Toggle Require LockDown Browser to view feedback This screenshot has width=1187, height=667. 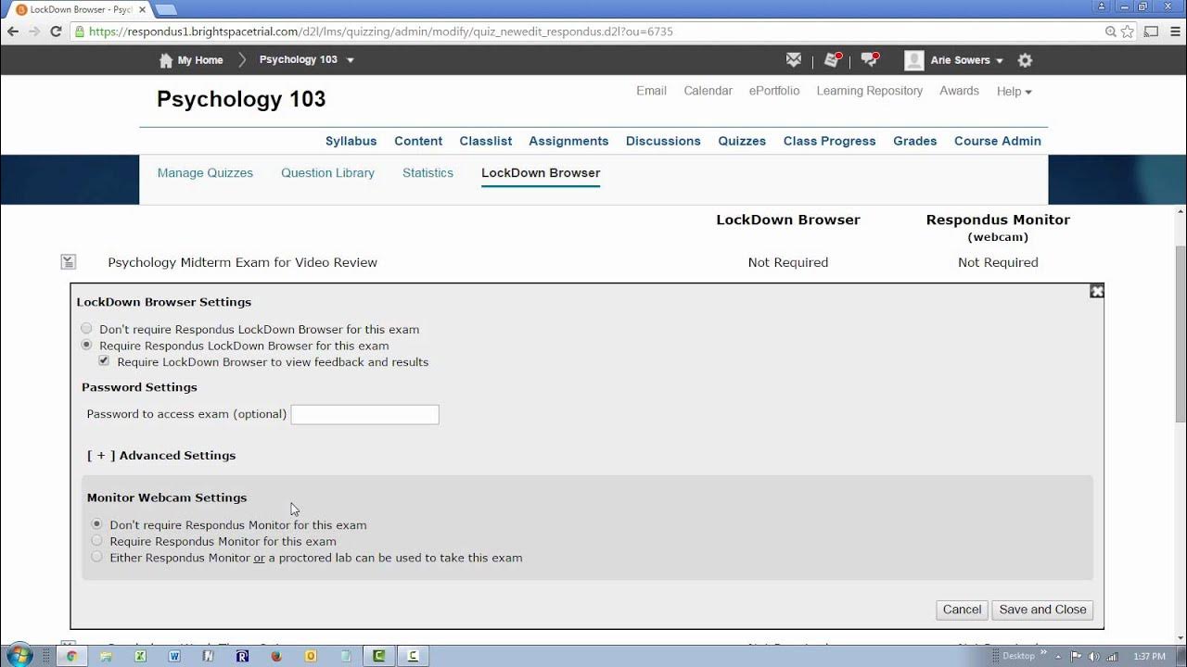click(x=104, y=361)
